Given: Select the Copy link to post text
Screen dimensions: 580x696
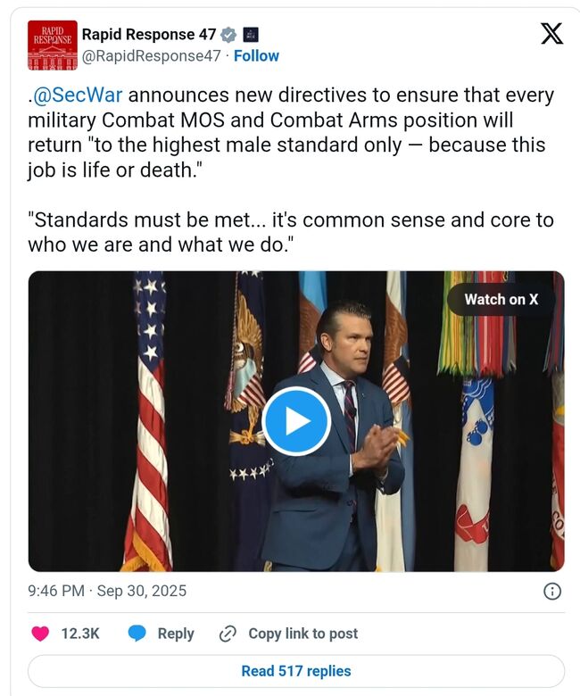Looking at the screenshot, I should (x=302, y=634).
